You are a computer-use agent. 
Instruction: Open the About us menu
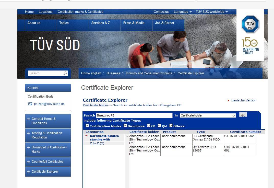[34, 23]
